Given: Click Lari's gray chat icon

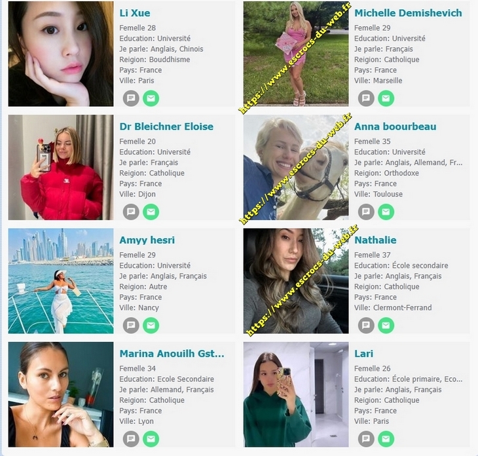Looking at the screenshot, I should pos(366,438).
